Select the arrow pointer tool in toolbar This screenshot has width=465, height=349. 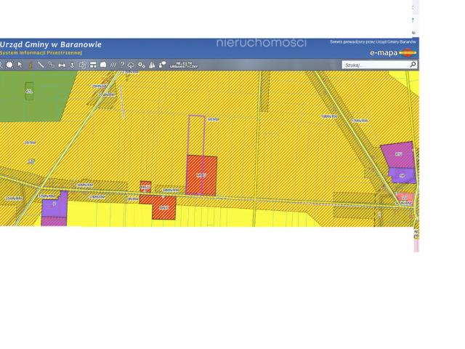click(x=20, y=65)
